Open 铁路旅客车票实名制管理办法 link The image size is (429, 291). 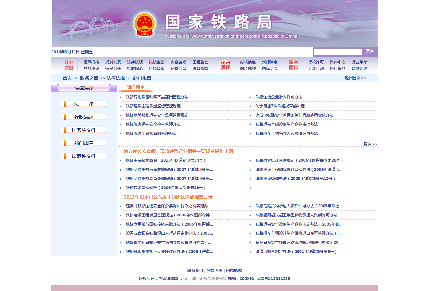coord(151,133)
